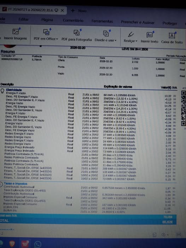Screen dimensions: 186x248
Task: Close the FT 20260121 document tab
Action: (x=62, y=11)
